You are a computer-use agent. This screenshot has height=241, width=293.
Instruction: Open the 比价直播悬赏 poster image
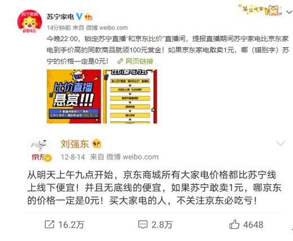(74, 96)
